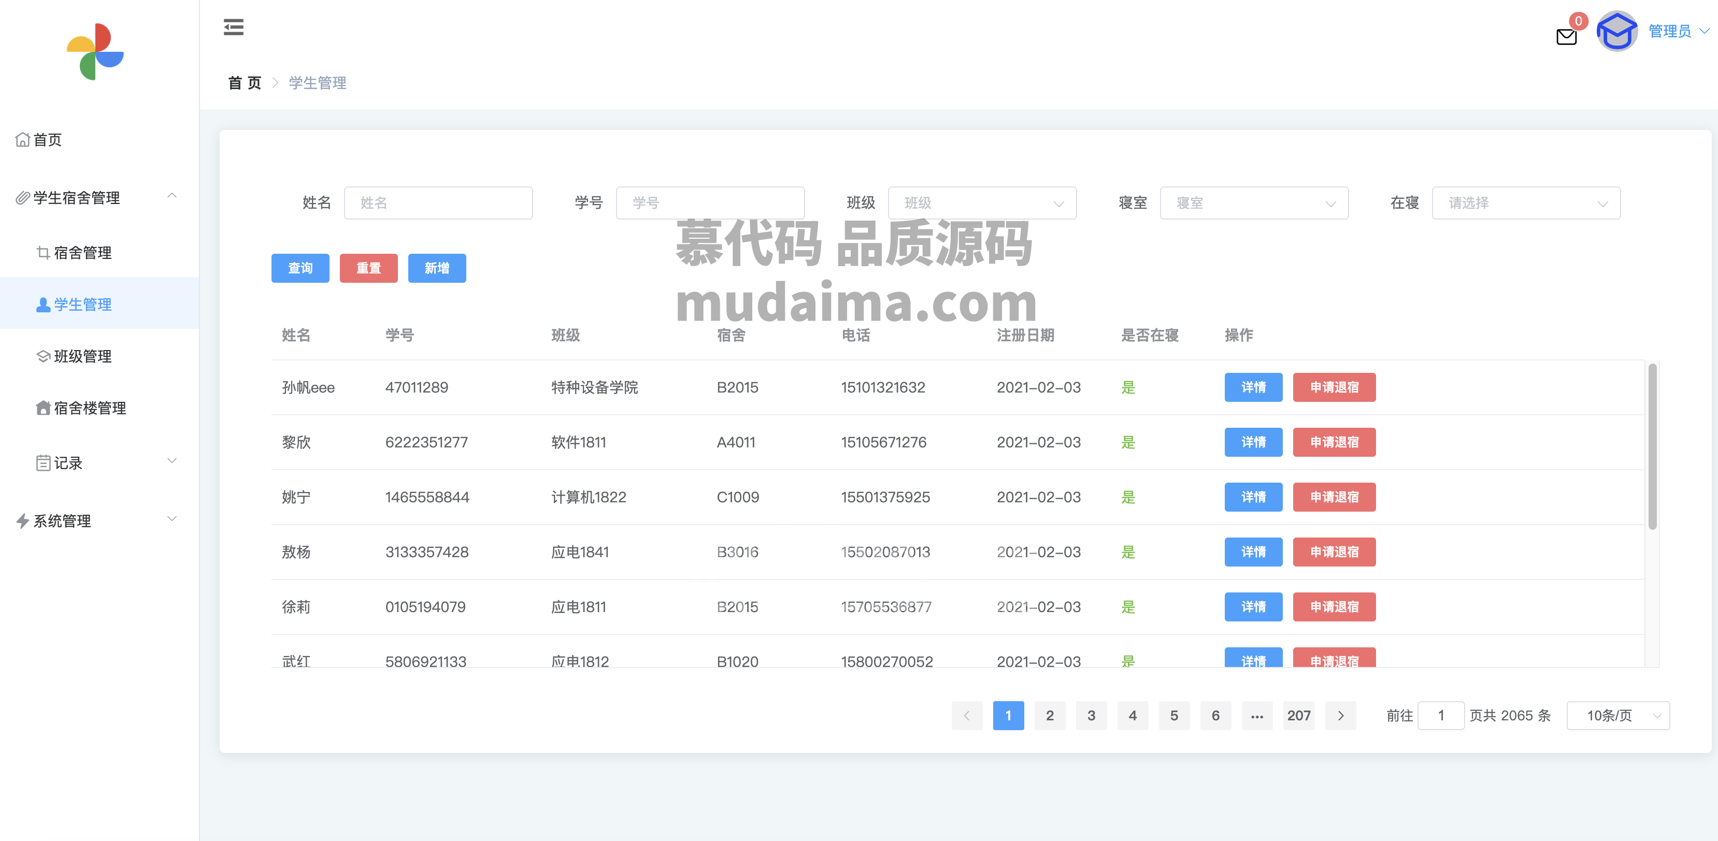
Task: Click the house icon beside 宿舍楼管理
Action: [44, 408]
